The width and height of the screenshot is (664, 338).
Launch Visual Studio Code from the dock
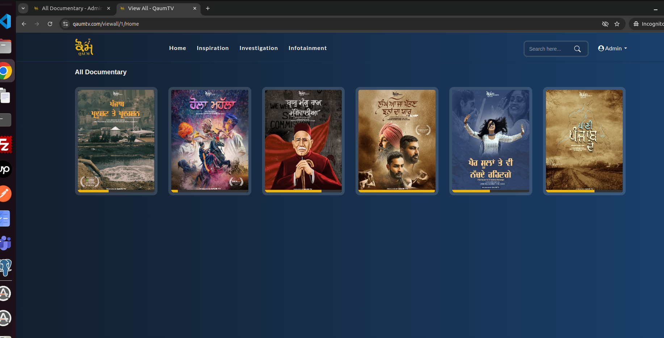[x=5, y=21]
